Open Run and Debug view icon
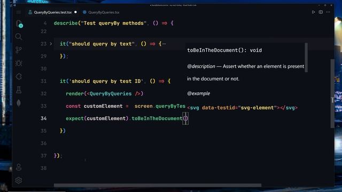This screenshot has height=192, width=342. tap(19, 63)
